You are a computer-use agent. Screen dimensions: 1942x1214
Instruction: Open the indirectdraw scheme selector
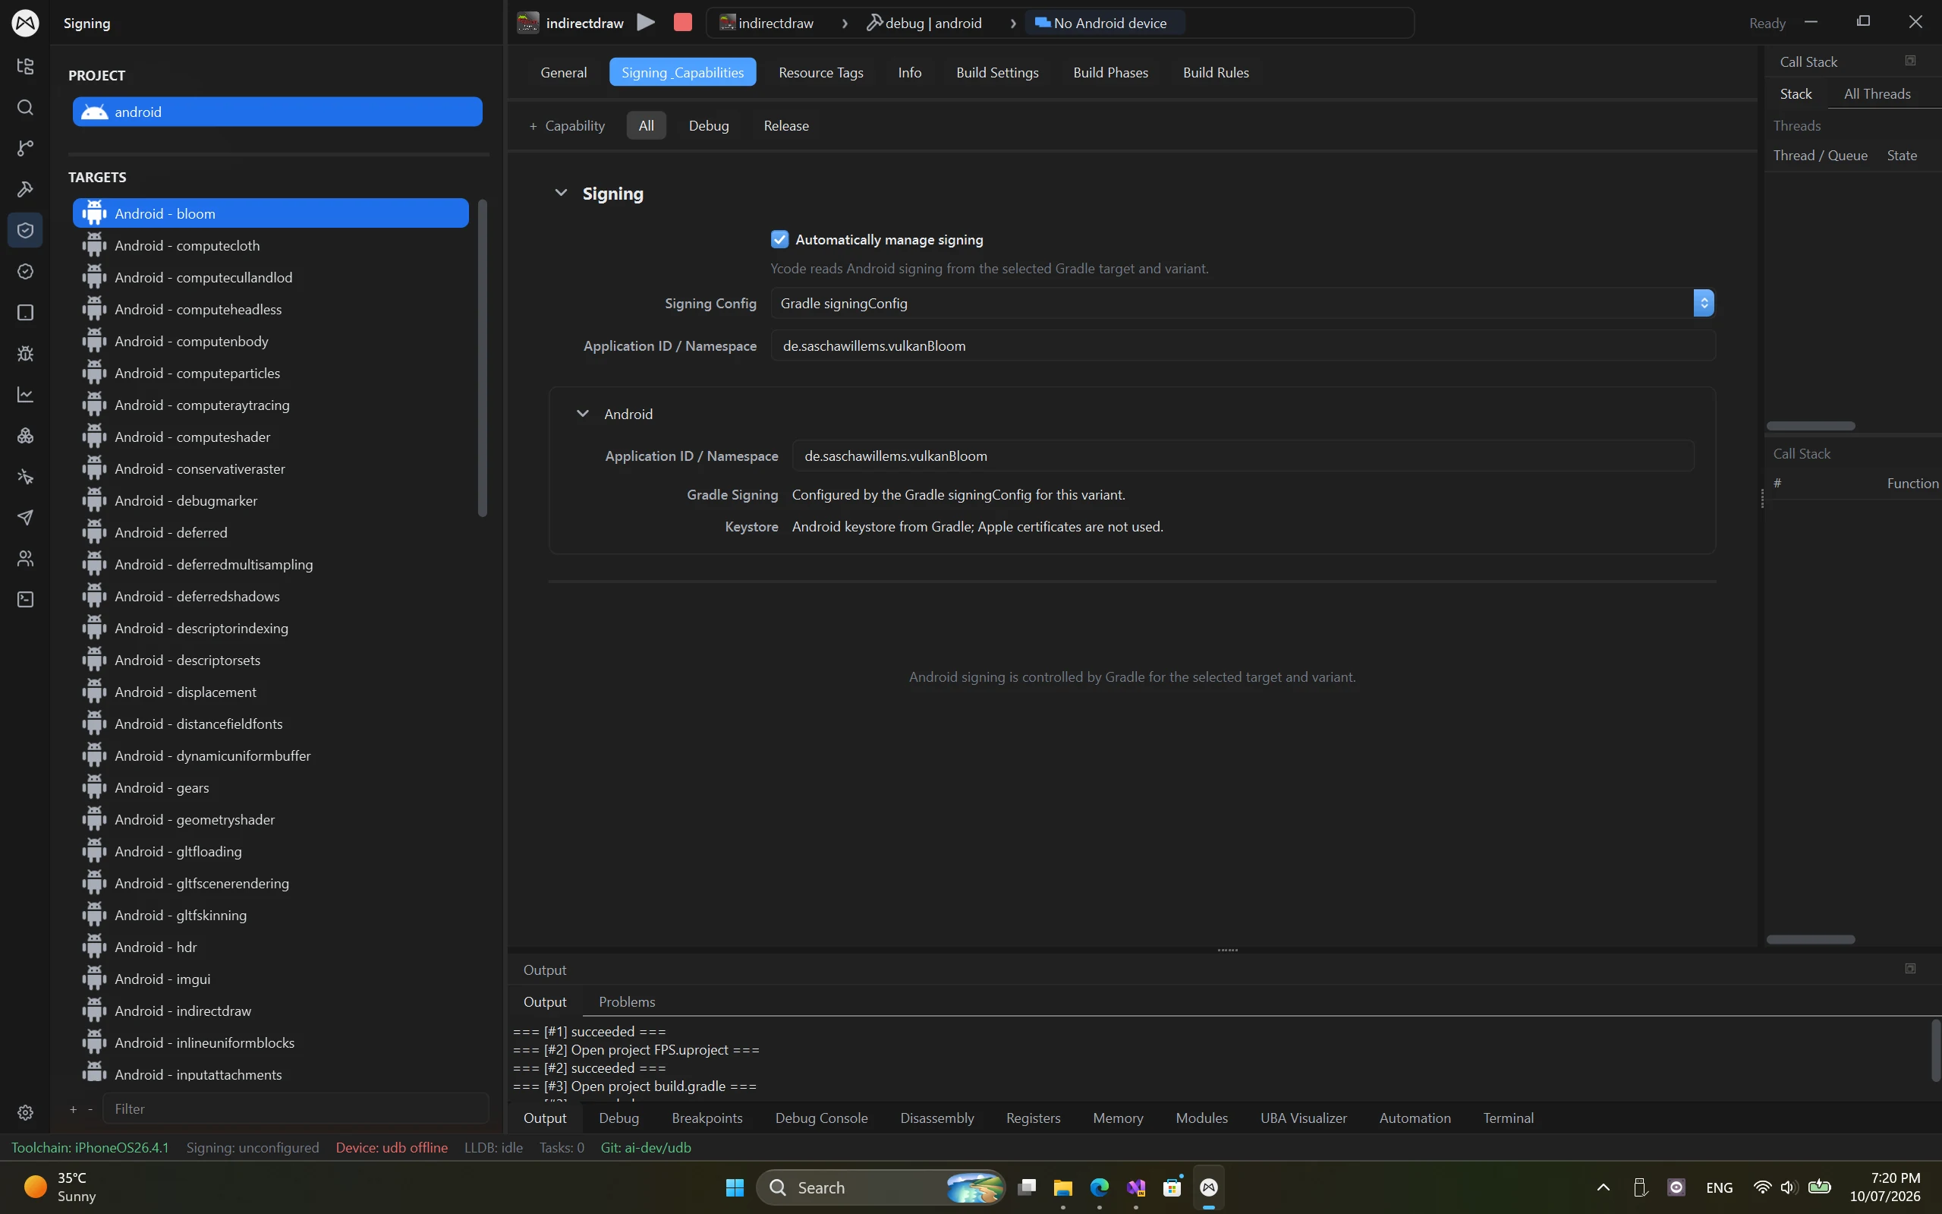pos(767,24)
